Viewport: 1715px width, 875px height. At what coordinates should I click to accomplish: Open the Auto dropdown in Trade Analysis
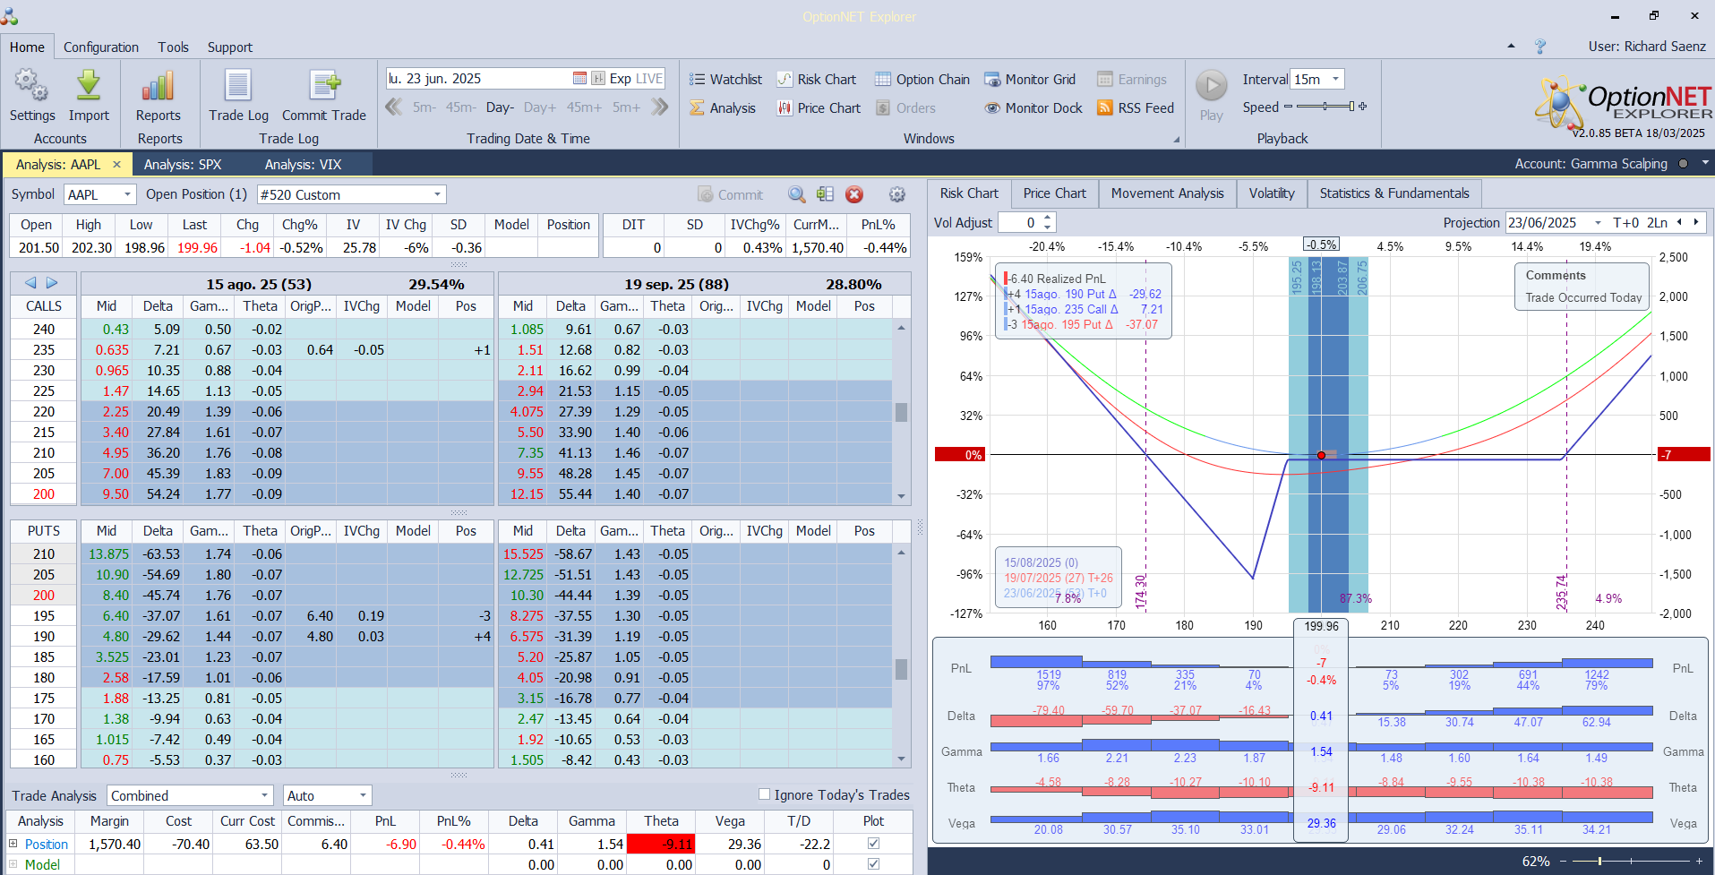click(363, 795)
